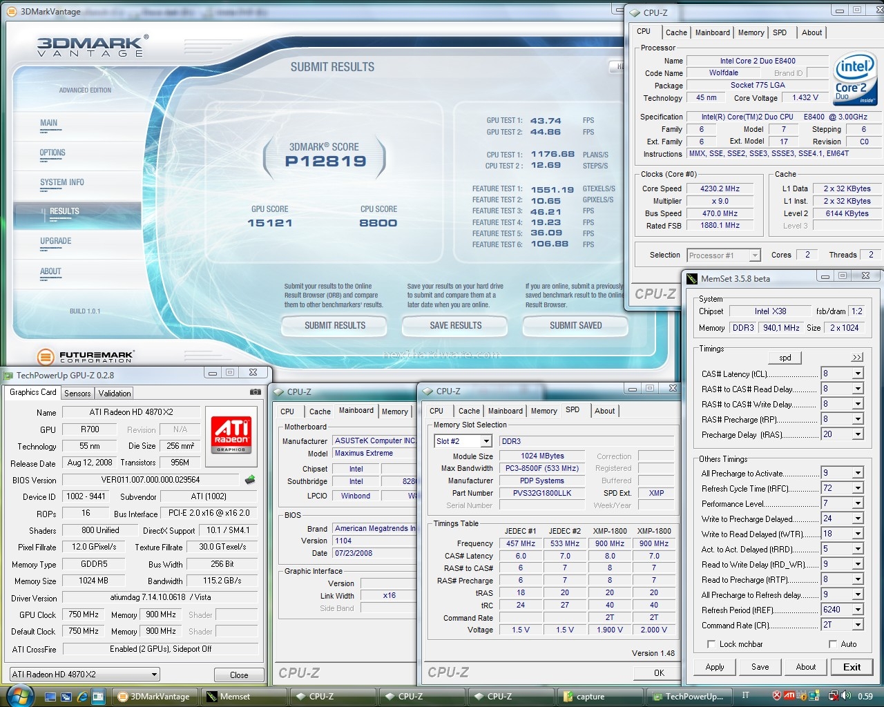Click the Close button in GPU-Z
The image size is (884, 707).
tap(239, 675)
